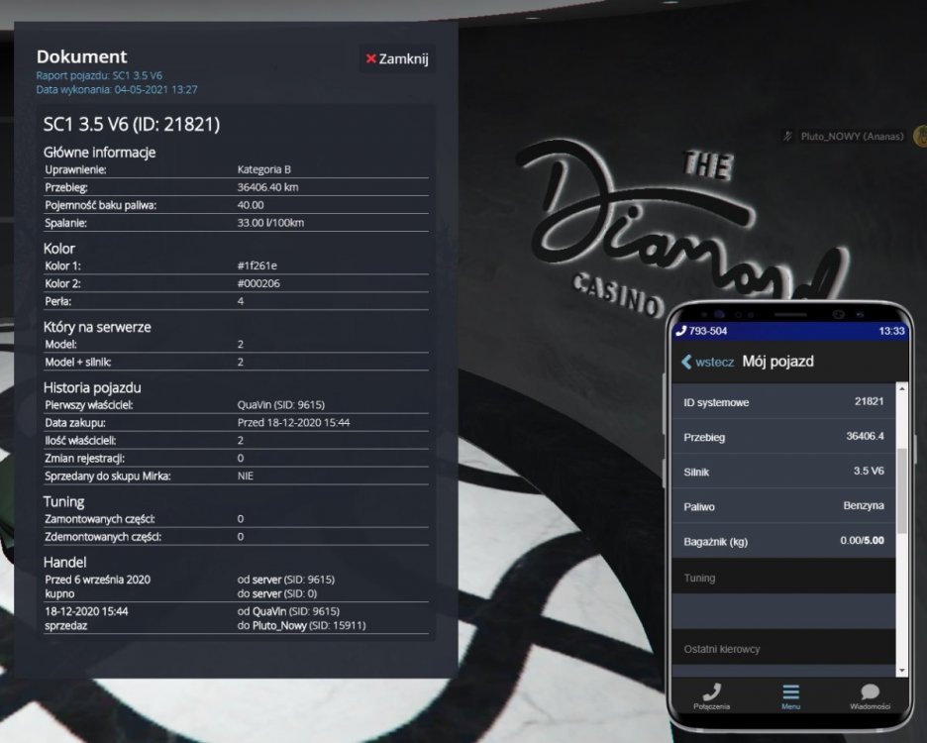Close the Dokument panel with Zamknij
Screen dimensions: 927x743
(x=397, y=58)
